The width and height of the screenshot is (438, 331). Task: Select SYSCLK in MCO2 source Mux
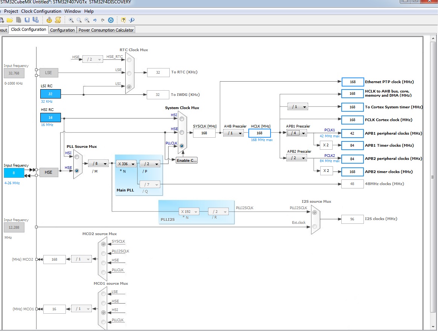coord(103,244)
